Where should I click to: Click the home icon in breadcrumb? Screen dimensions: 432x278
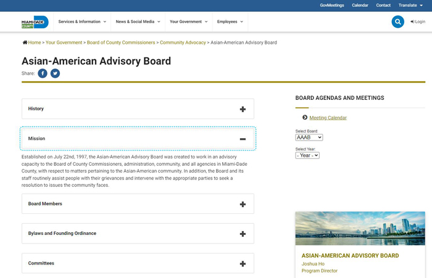pyautogui.click(x=25, y=43)
